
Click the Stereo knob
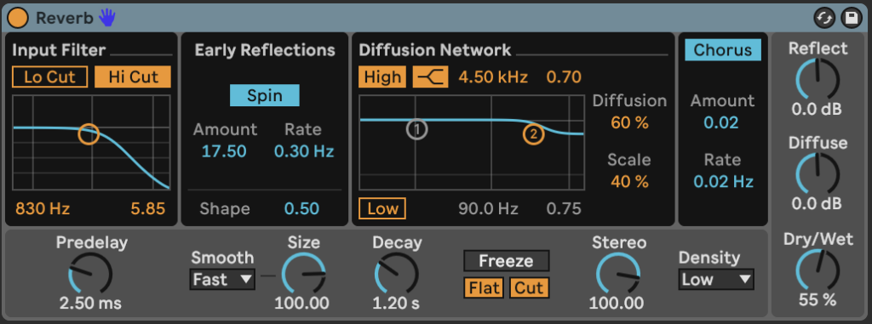coord(618,273)
